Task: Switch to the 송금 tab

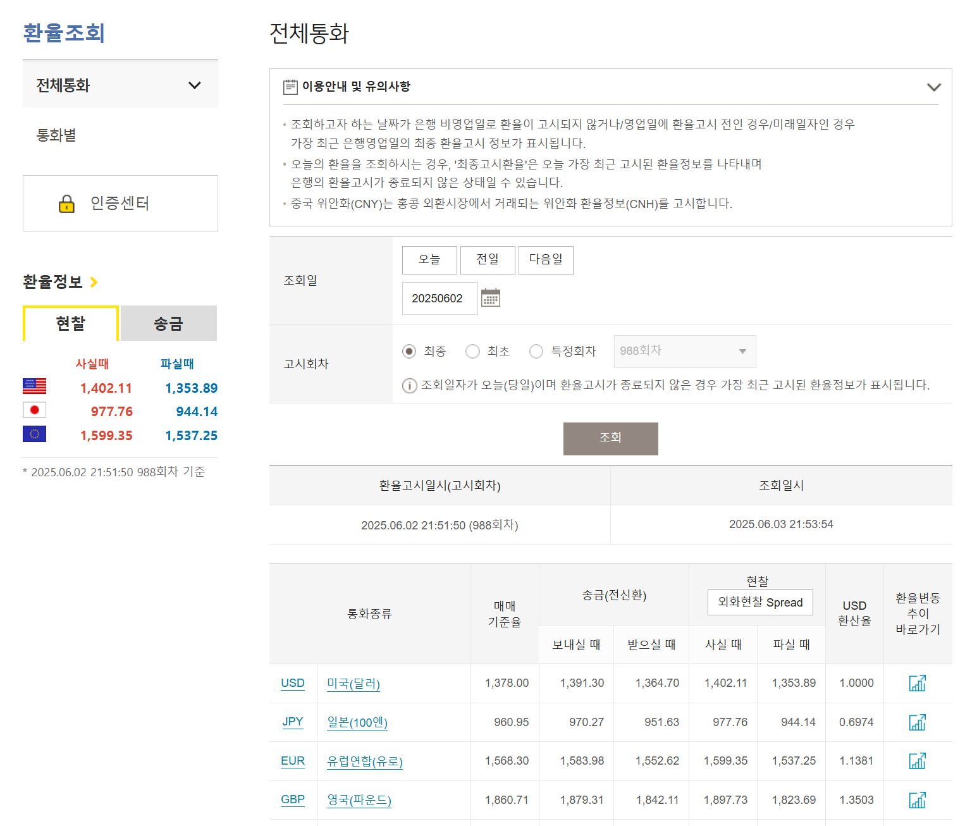Action: tap(168, 323)
